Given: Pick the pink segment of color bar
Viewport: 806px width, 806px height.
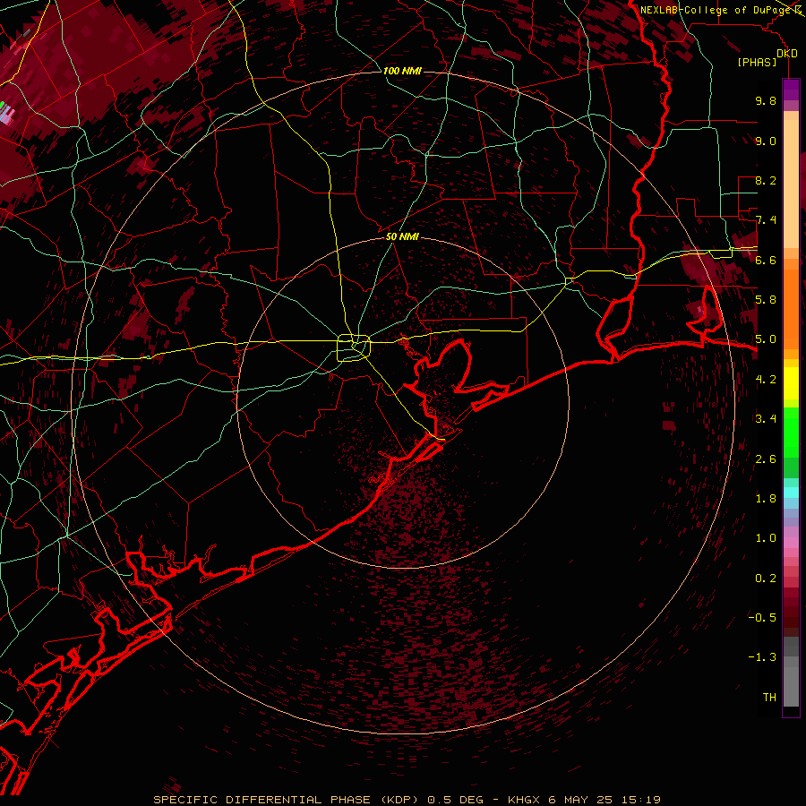Looking at the screenshot, I should click(x=791, y=543).
